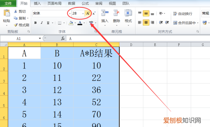Switch to the Review (审阅) tab
Viewport: 210px width, 127px height.
[x=99, y=4]
